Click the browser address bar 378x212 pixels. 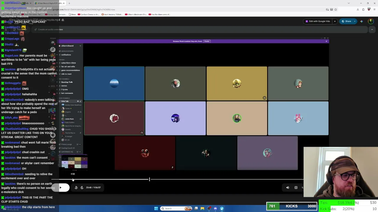(189, 9)
